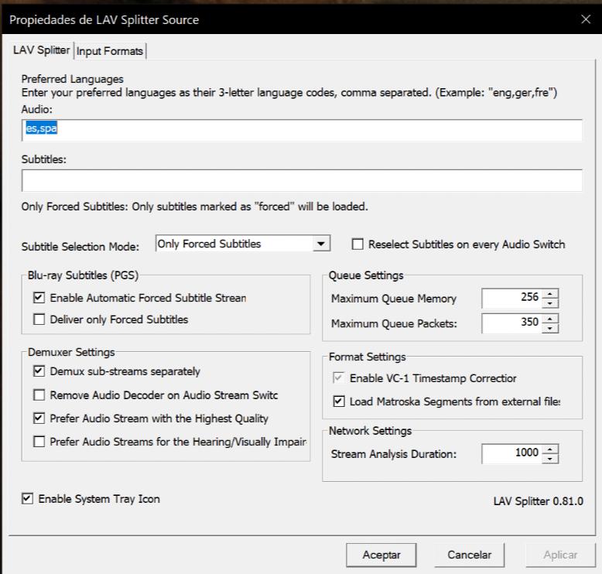
Task: Uncheck Demux sub-streams separately
Action: click(x=39, y=372)
